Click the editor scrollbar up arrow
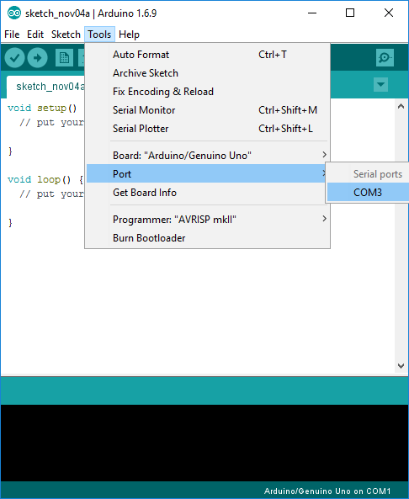The height and width of the screenshot is (499, 409). (401, 106)
